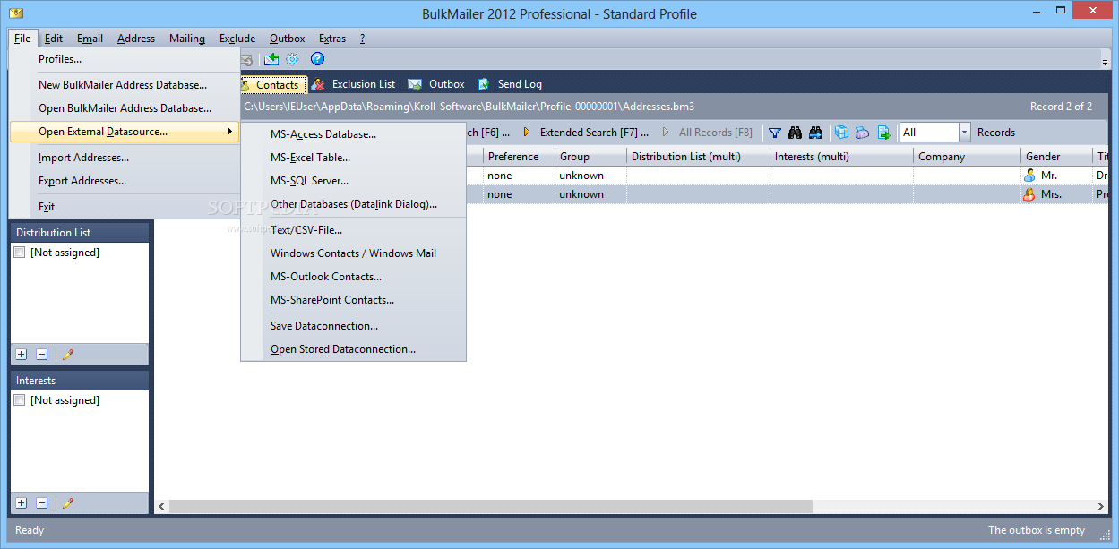
Task: Click the Interests (multi) column header
Action: pos(841,157)
